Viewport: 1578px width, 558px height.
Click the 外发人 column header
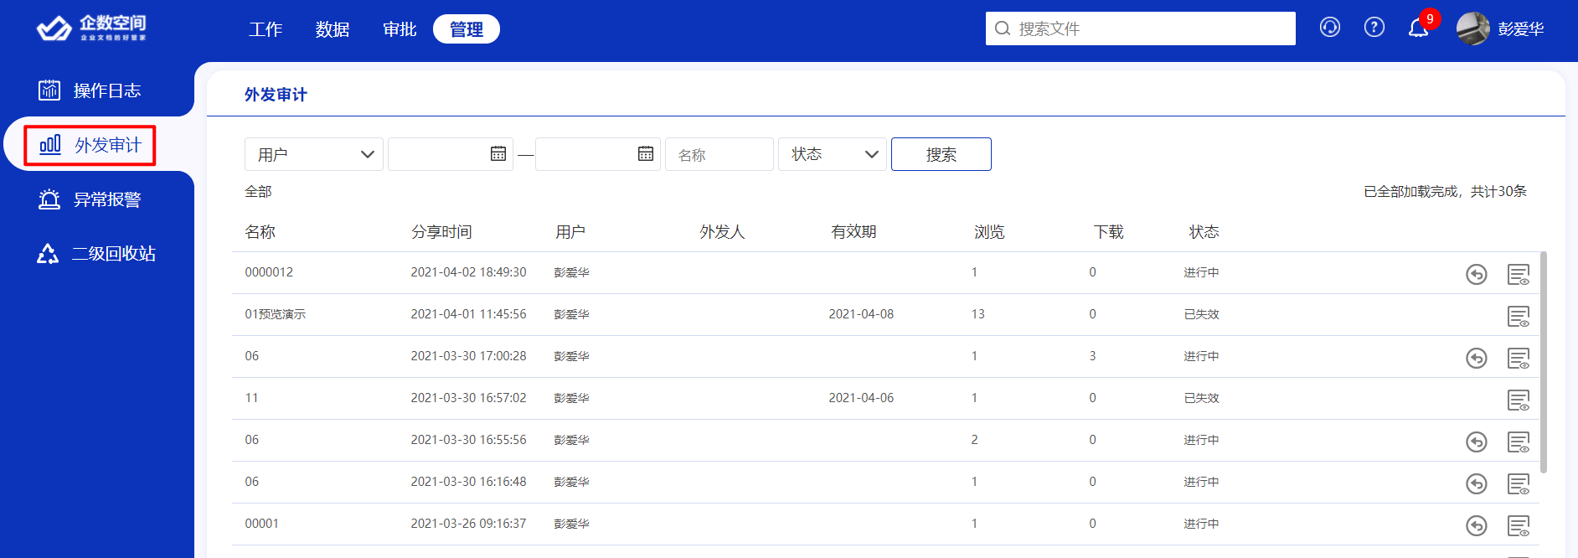722,232
